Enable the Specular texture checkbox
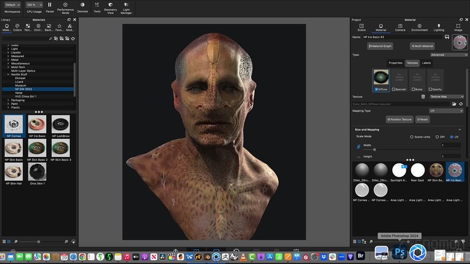Screen dimensions: 470x264 [x=394, y=89]
